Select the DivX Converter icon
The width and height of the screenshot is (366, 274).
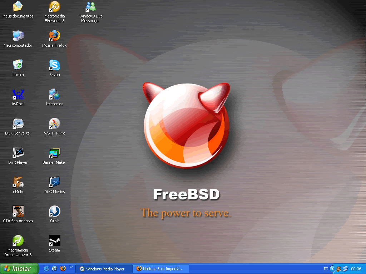[x=18, y=123]
